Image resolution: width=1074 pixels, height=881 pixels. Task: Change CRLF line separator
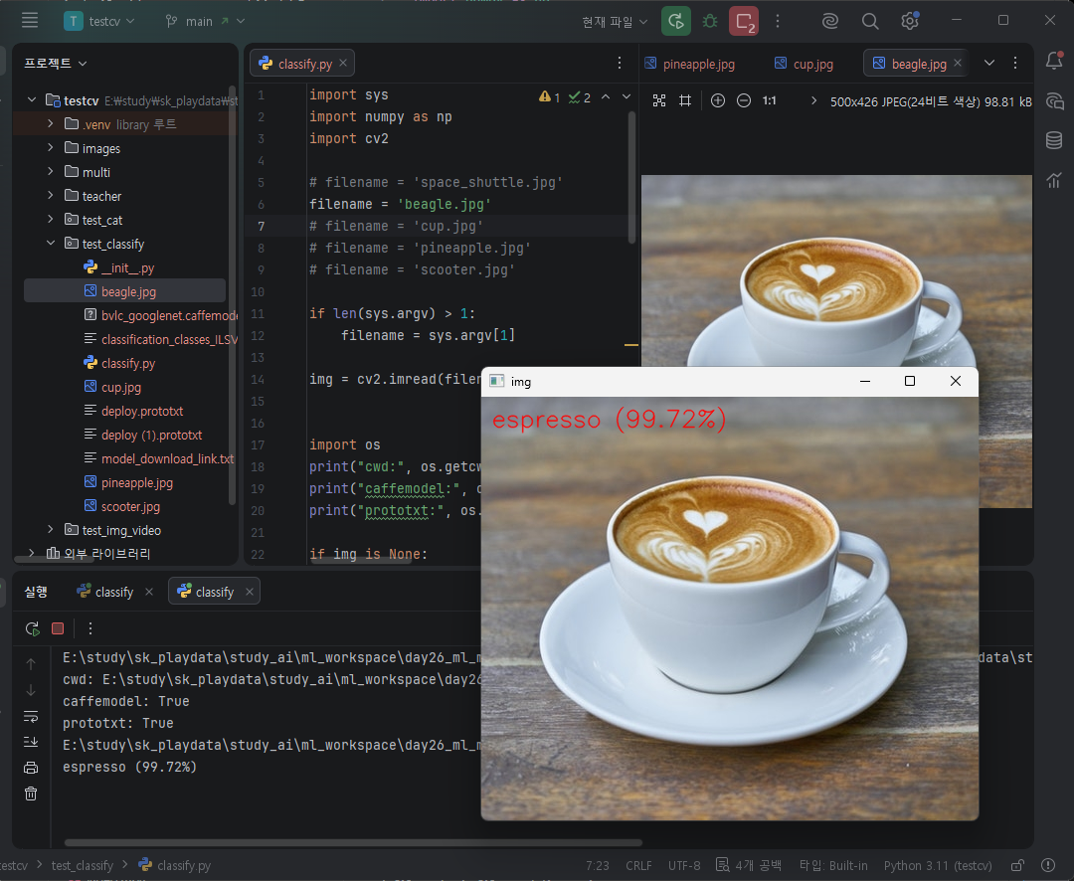[x=638, y=866]
